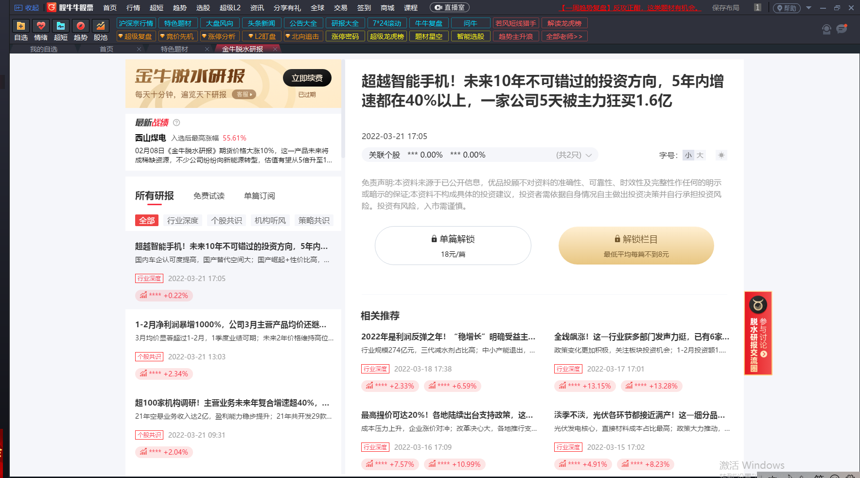
Task: Open the L2盯盘 dropdown button
Action: [262, 36]
